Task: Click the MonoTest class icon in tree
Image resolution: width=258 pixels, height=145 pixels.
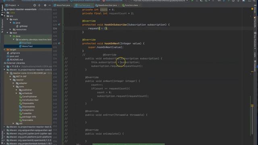Action: (21, 46)
